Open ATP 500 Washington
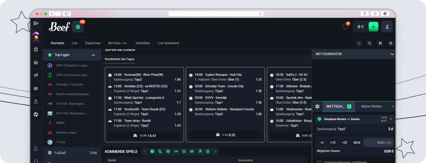 point(72,104)
